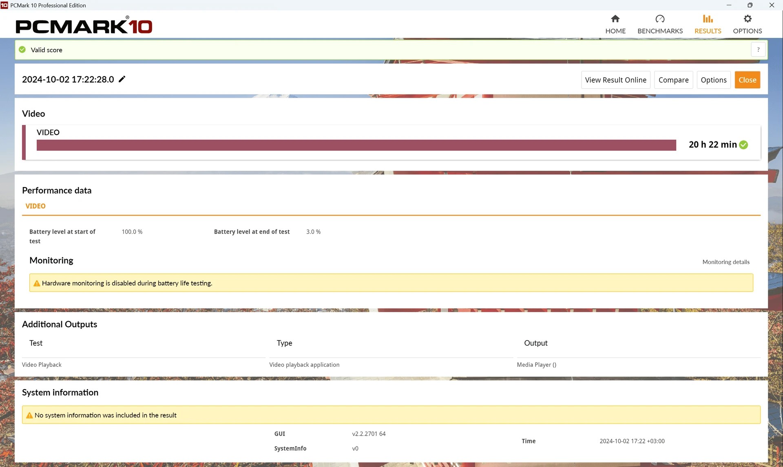Open Monitoring details link
Image resolution: width=783 pixels, height=467 pixels.
click(x=725, y=262)
